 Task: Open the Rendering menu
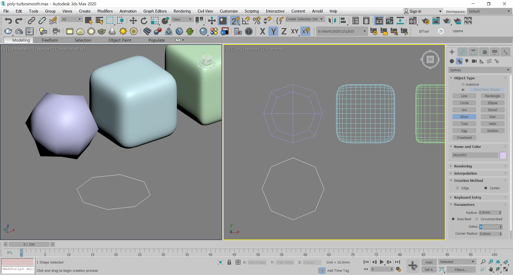pyautogui.click(x=182, y=11)
